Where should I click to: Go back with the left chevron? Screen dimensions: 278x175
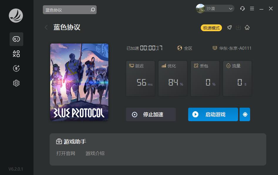pos(46,27)
